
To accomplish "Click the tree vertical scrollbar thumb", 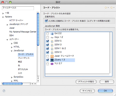I will 38,29.
